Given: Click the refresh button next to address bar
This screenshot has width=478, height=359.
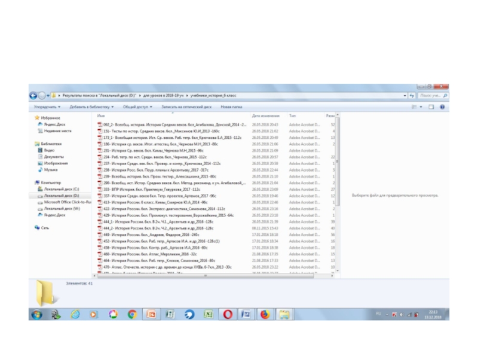Looking at the screenshot, I should tap(412, 96).
